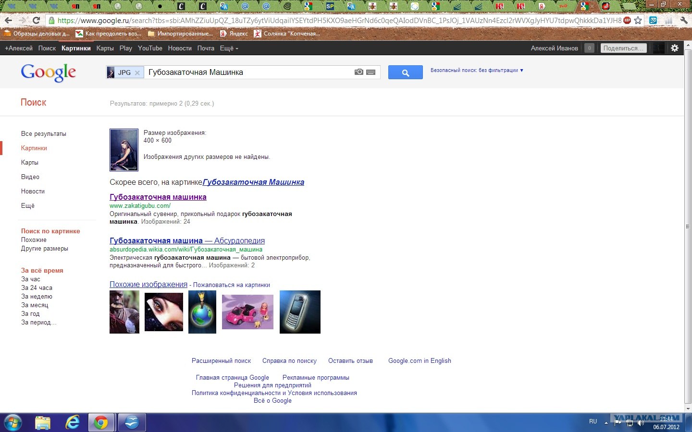Choose the За период... custom range option
Screen dimensions: 692x432
coord(38,322)
